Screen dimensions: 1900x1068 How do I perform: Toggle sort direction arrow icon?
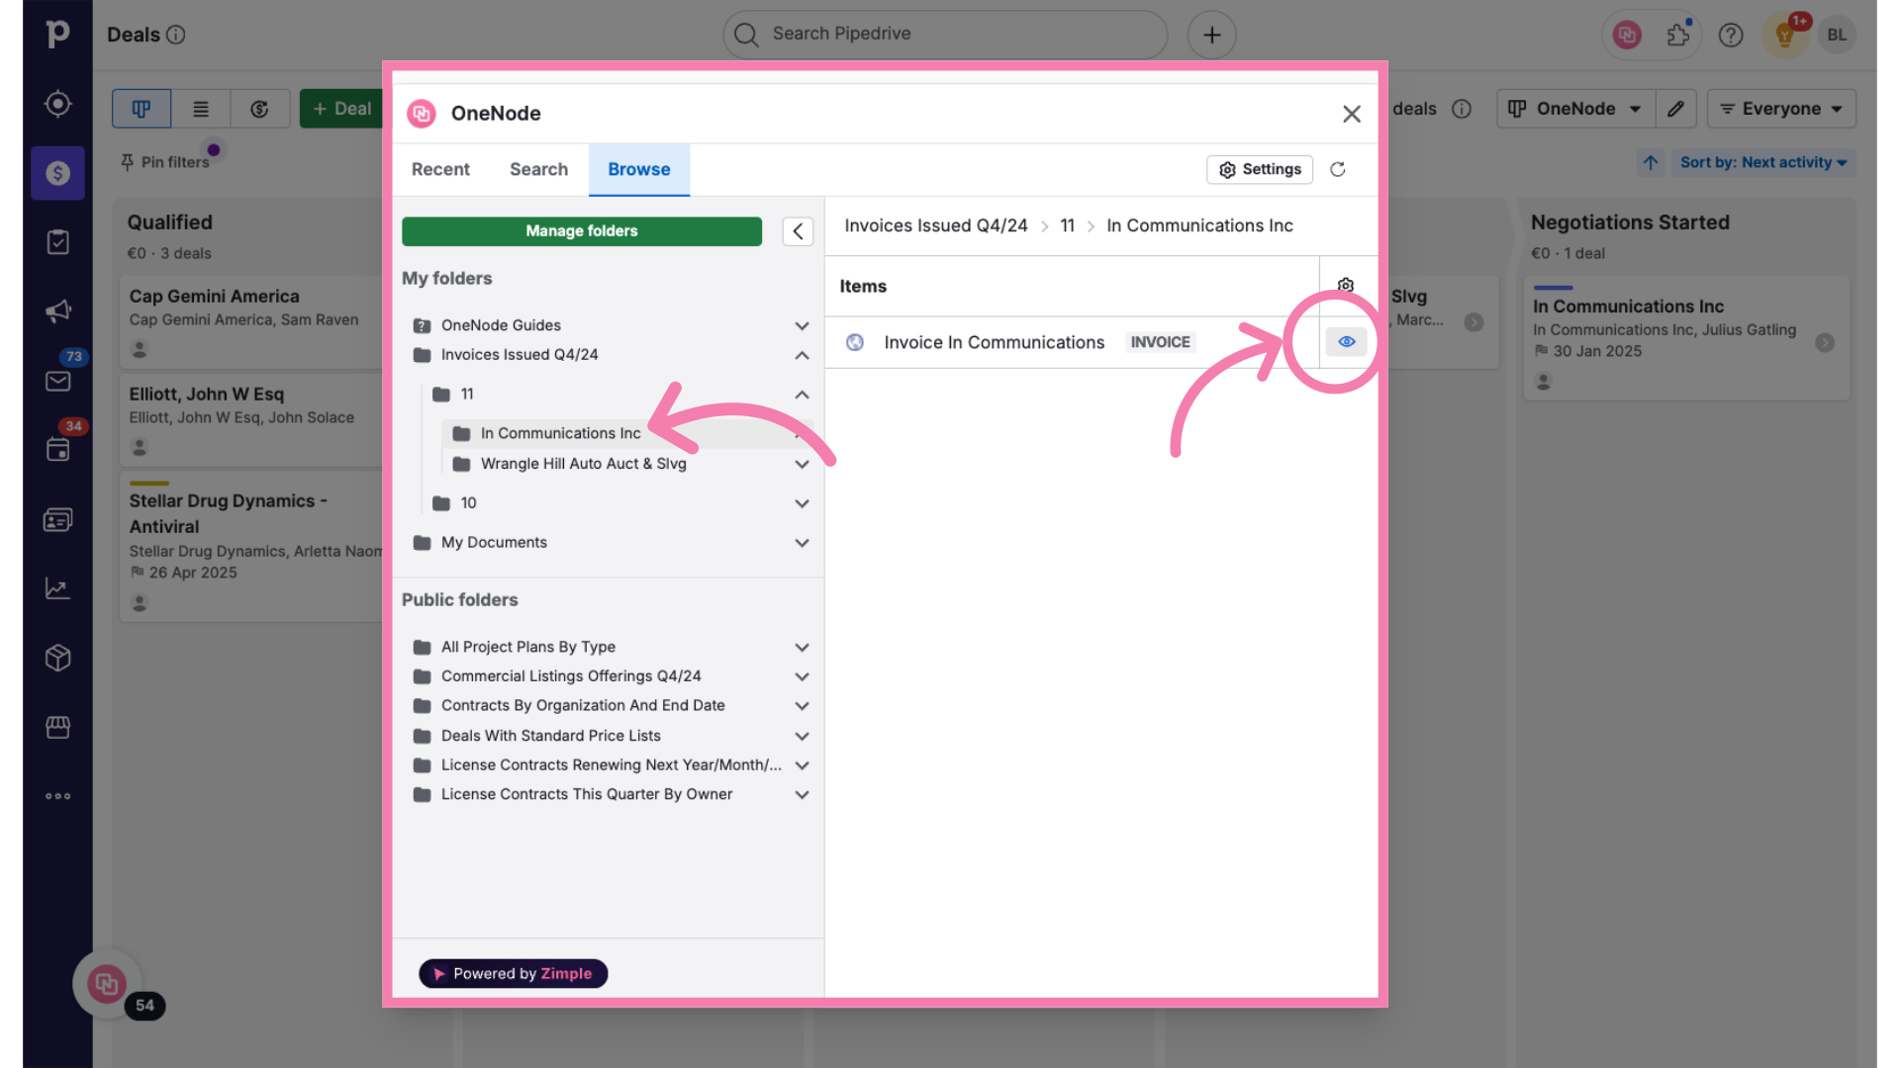[1650, 162]
